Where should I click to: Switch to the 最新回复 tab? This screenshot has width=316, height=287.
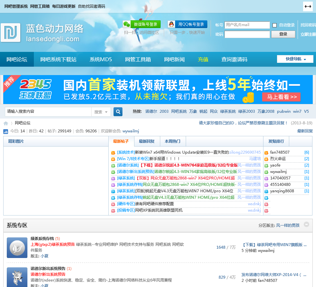click(x=147, y=141)
